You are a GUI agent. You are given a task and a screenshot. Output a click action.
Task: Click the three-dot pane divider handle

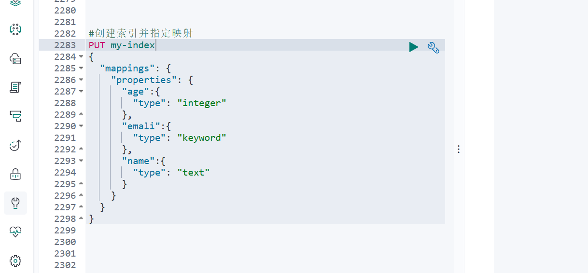[x=459, y=150]
